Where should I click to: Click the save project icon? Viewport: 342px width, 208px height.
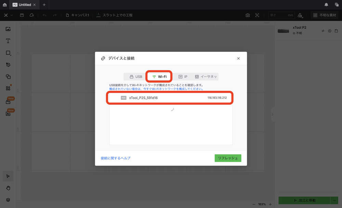(x=22, y=15)
